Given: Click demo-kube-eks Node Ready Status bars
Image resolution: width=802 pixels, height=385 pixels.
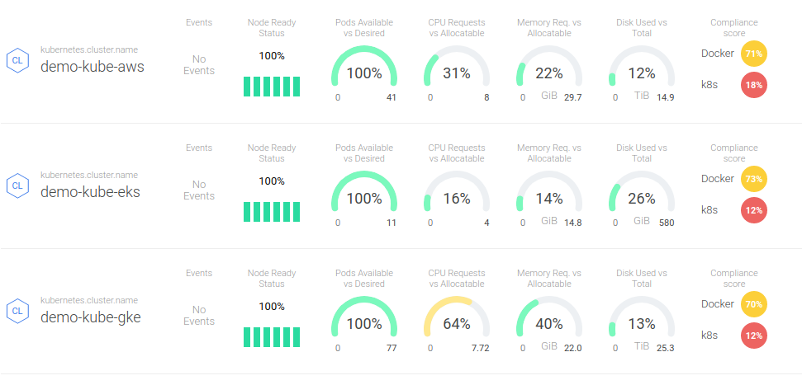Looking at the screenshot, I should [272, 212].
